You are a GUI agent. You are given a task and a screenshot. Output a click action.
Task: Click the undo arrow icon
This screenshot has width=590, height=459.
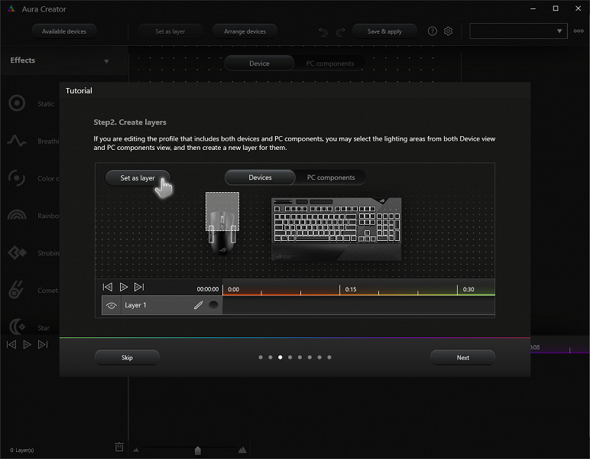[x=323, y=32]
